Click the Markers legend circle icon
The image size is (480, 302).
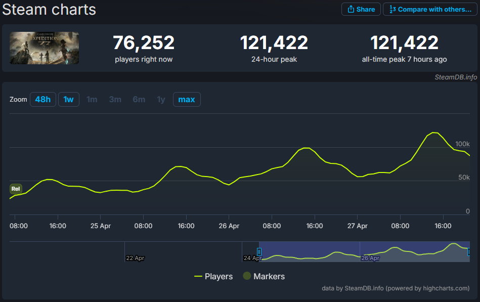(x=247, y=276)
